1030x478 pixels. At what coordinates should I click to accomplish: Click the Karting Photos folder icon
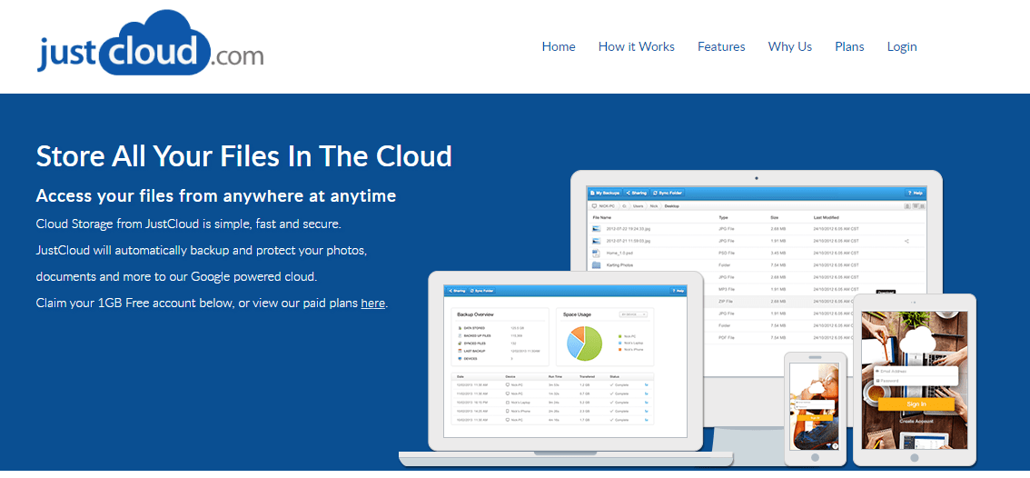tap(597, 265)
